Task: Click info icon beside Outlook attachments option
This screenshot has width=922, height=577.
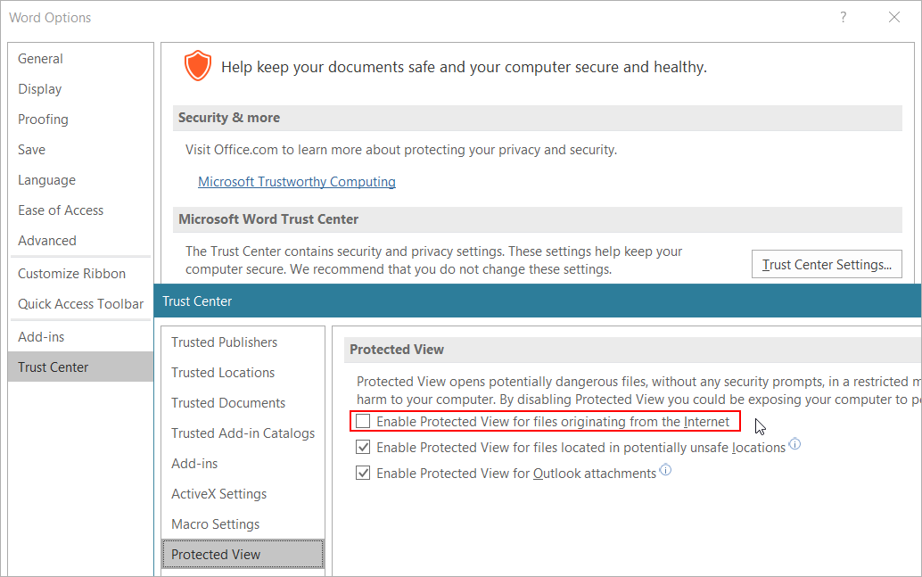Action: pos(665,469)
